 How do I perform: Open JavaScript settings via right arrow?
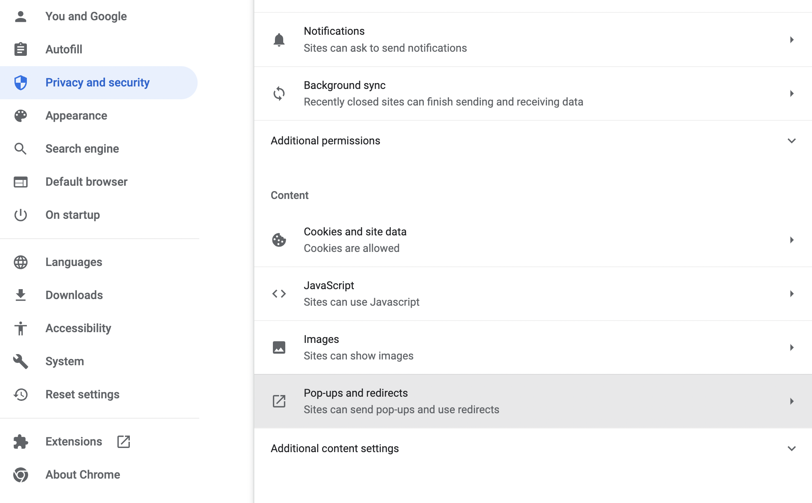click(x=791, y=294)
